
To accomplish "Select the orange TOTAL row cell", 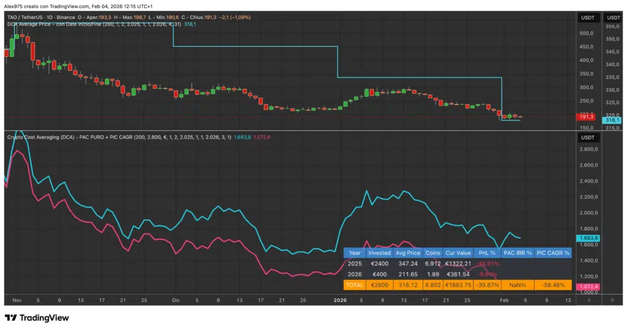I will 355,285.
